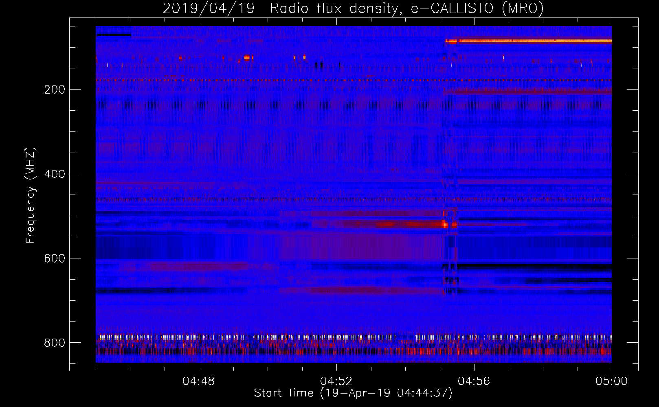Click the 04:52 time tick label
The image size is (659, 407).
(336, 381)
